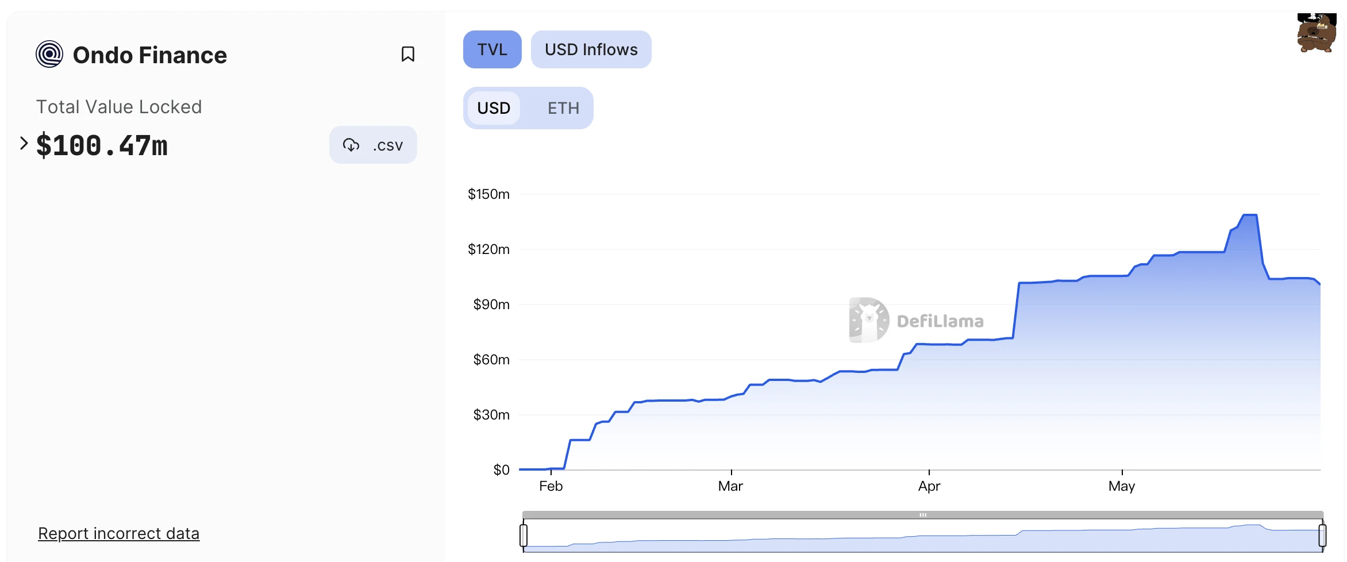Click the Ondo Finance title text
This screenshot has width=1347, height=562.
coord(149,55)
